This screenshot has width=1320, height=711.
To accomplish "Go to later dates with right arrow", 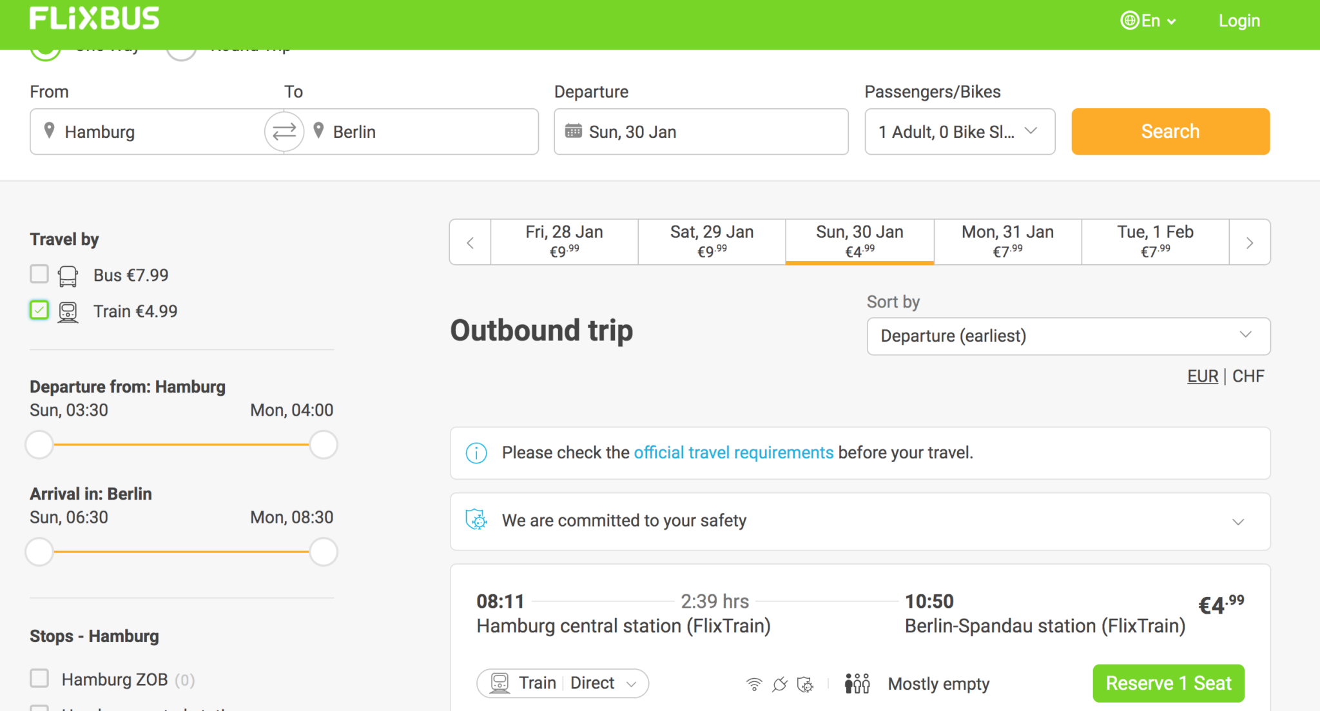I will click(1250, 242).
